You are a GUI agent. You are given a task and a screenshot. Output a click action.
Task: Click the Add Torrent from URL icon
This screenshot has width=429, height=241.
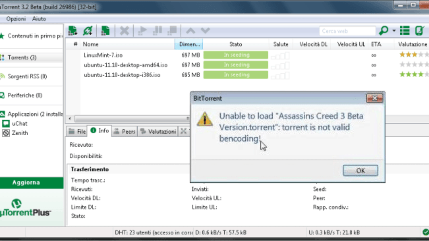click(88, 31)
